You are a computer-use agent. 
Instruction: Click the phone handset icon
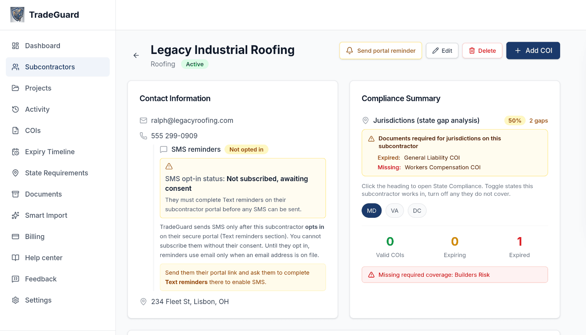pyautogui.click(x=143, y=136)
